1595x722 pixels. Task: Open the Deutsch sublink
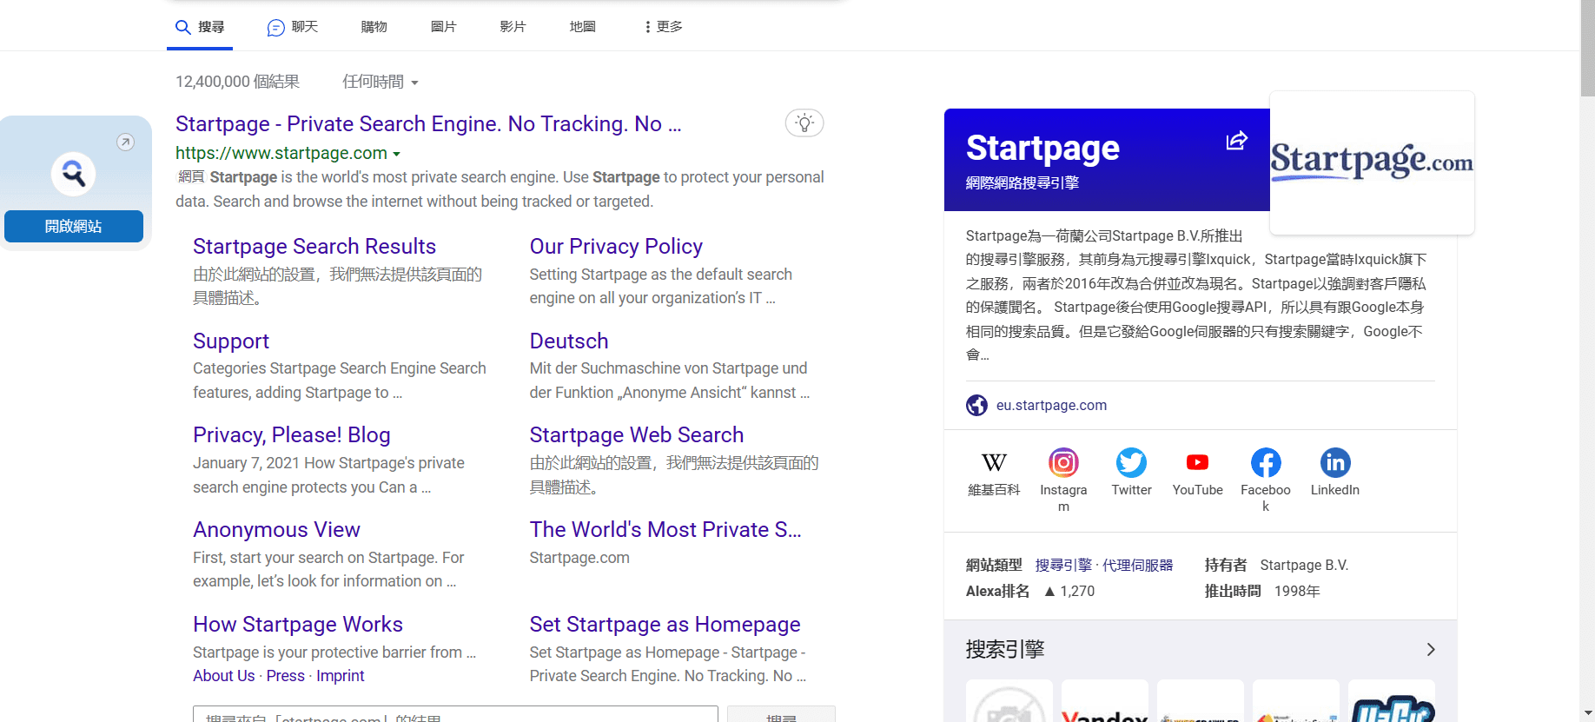coord(569,341)
